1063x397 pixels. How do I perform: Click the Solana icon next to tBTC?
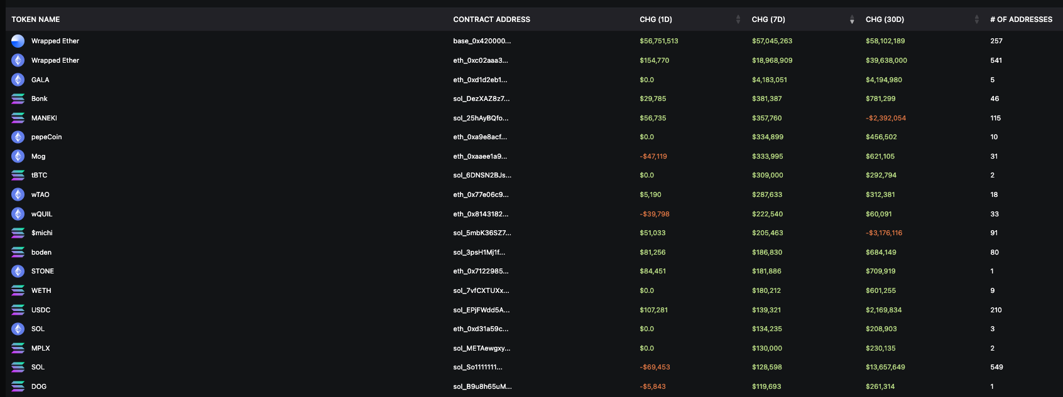pos(18,175)
